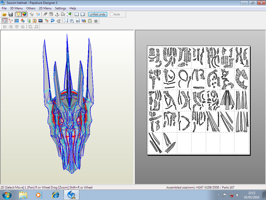Click the P.1 page number icon
This screenshot has width=266, height=200.
tap(78, 21)
